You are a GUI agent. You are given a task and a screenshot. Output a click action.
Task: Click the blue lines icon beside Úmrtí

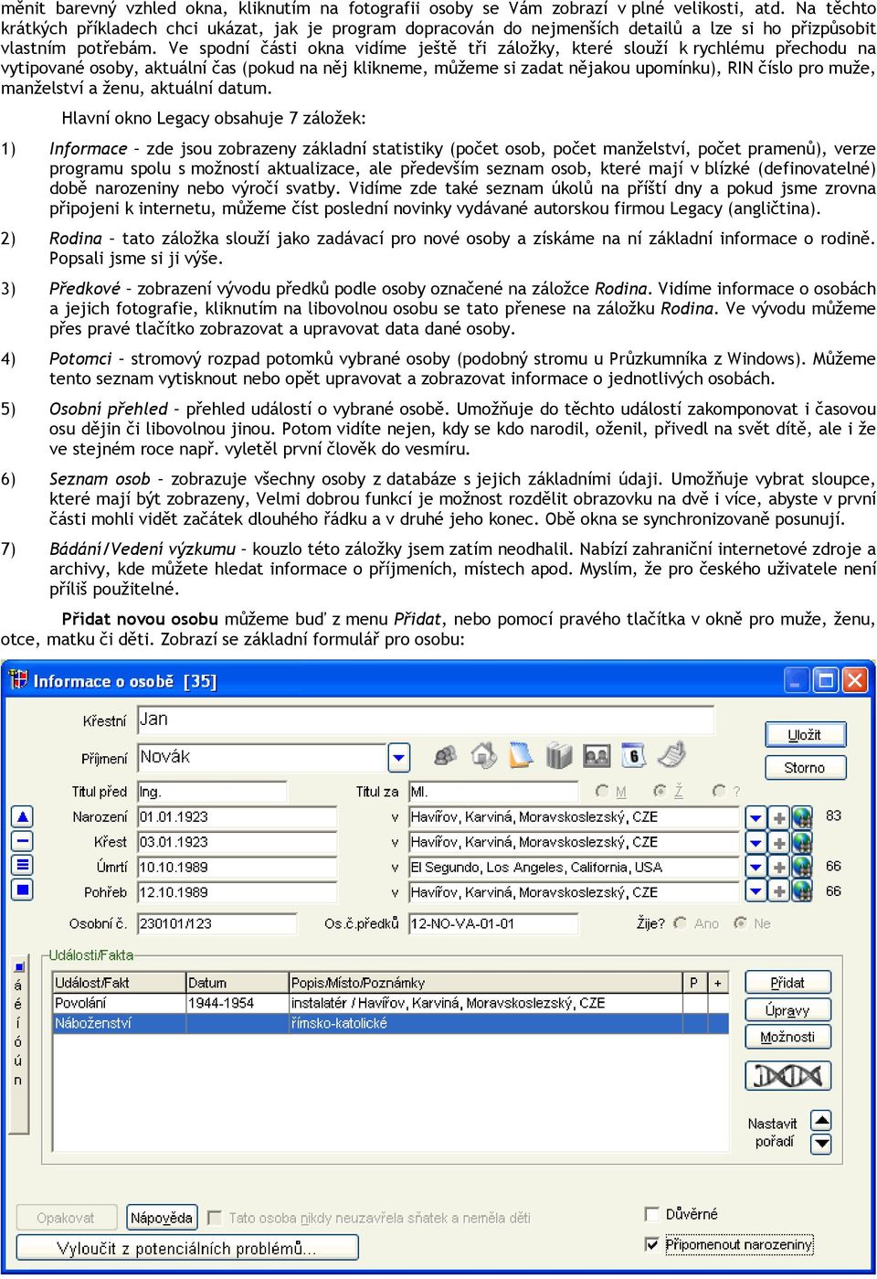coord(23,865)
